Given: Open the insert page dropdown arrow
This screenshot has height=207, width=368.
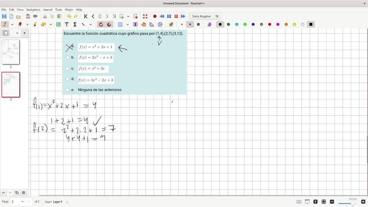Looking at the screenshot, I should click(x=128, y=16).
